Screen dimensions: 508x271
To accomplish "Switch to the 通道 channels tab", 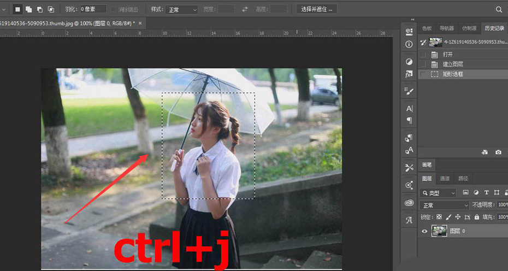I will coord(445,179).
